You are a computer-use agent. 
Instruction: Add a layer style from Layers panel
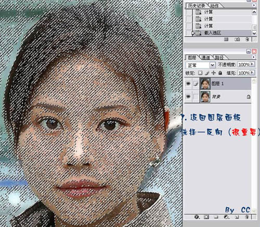[197, 217]
